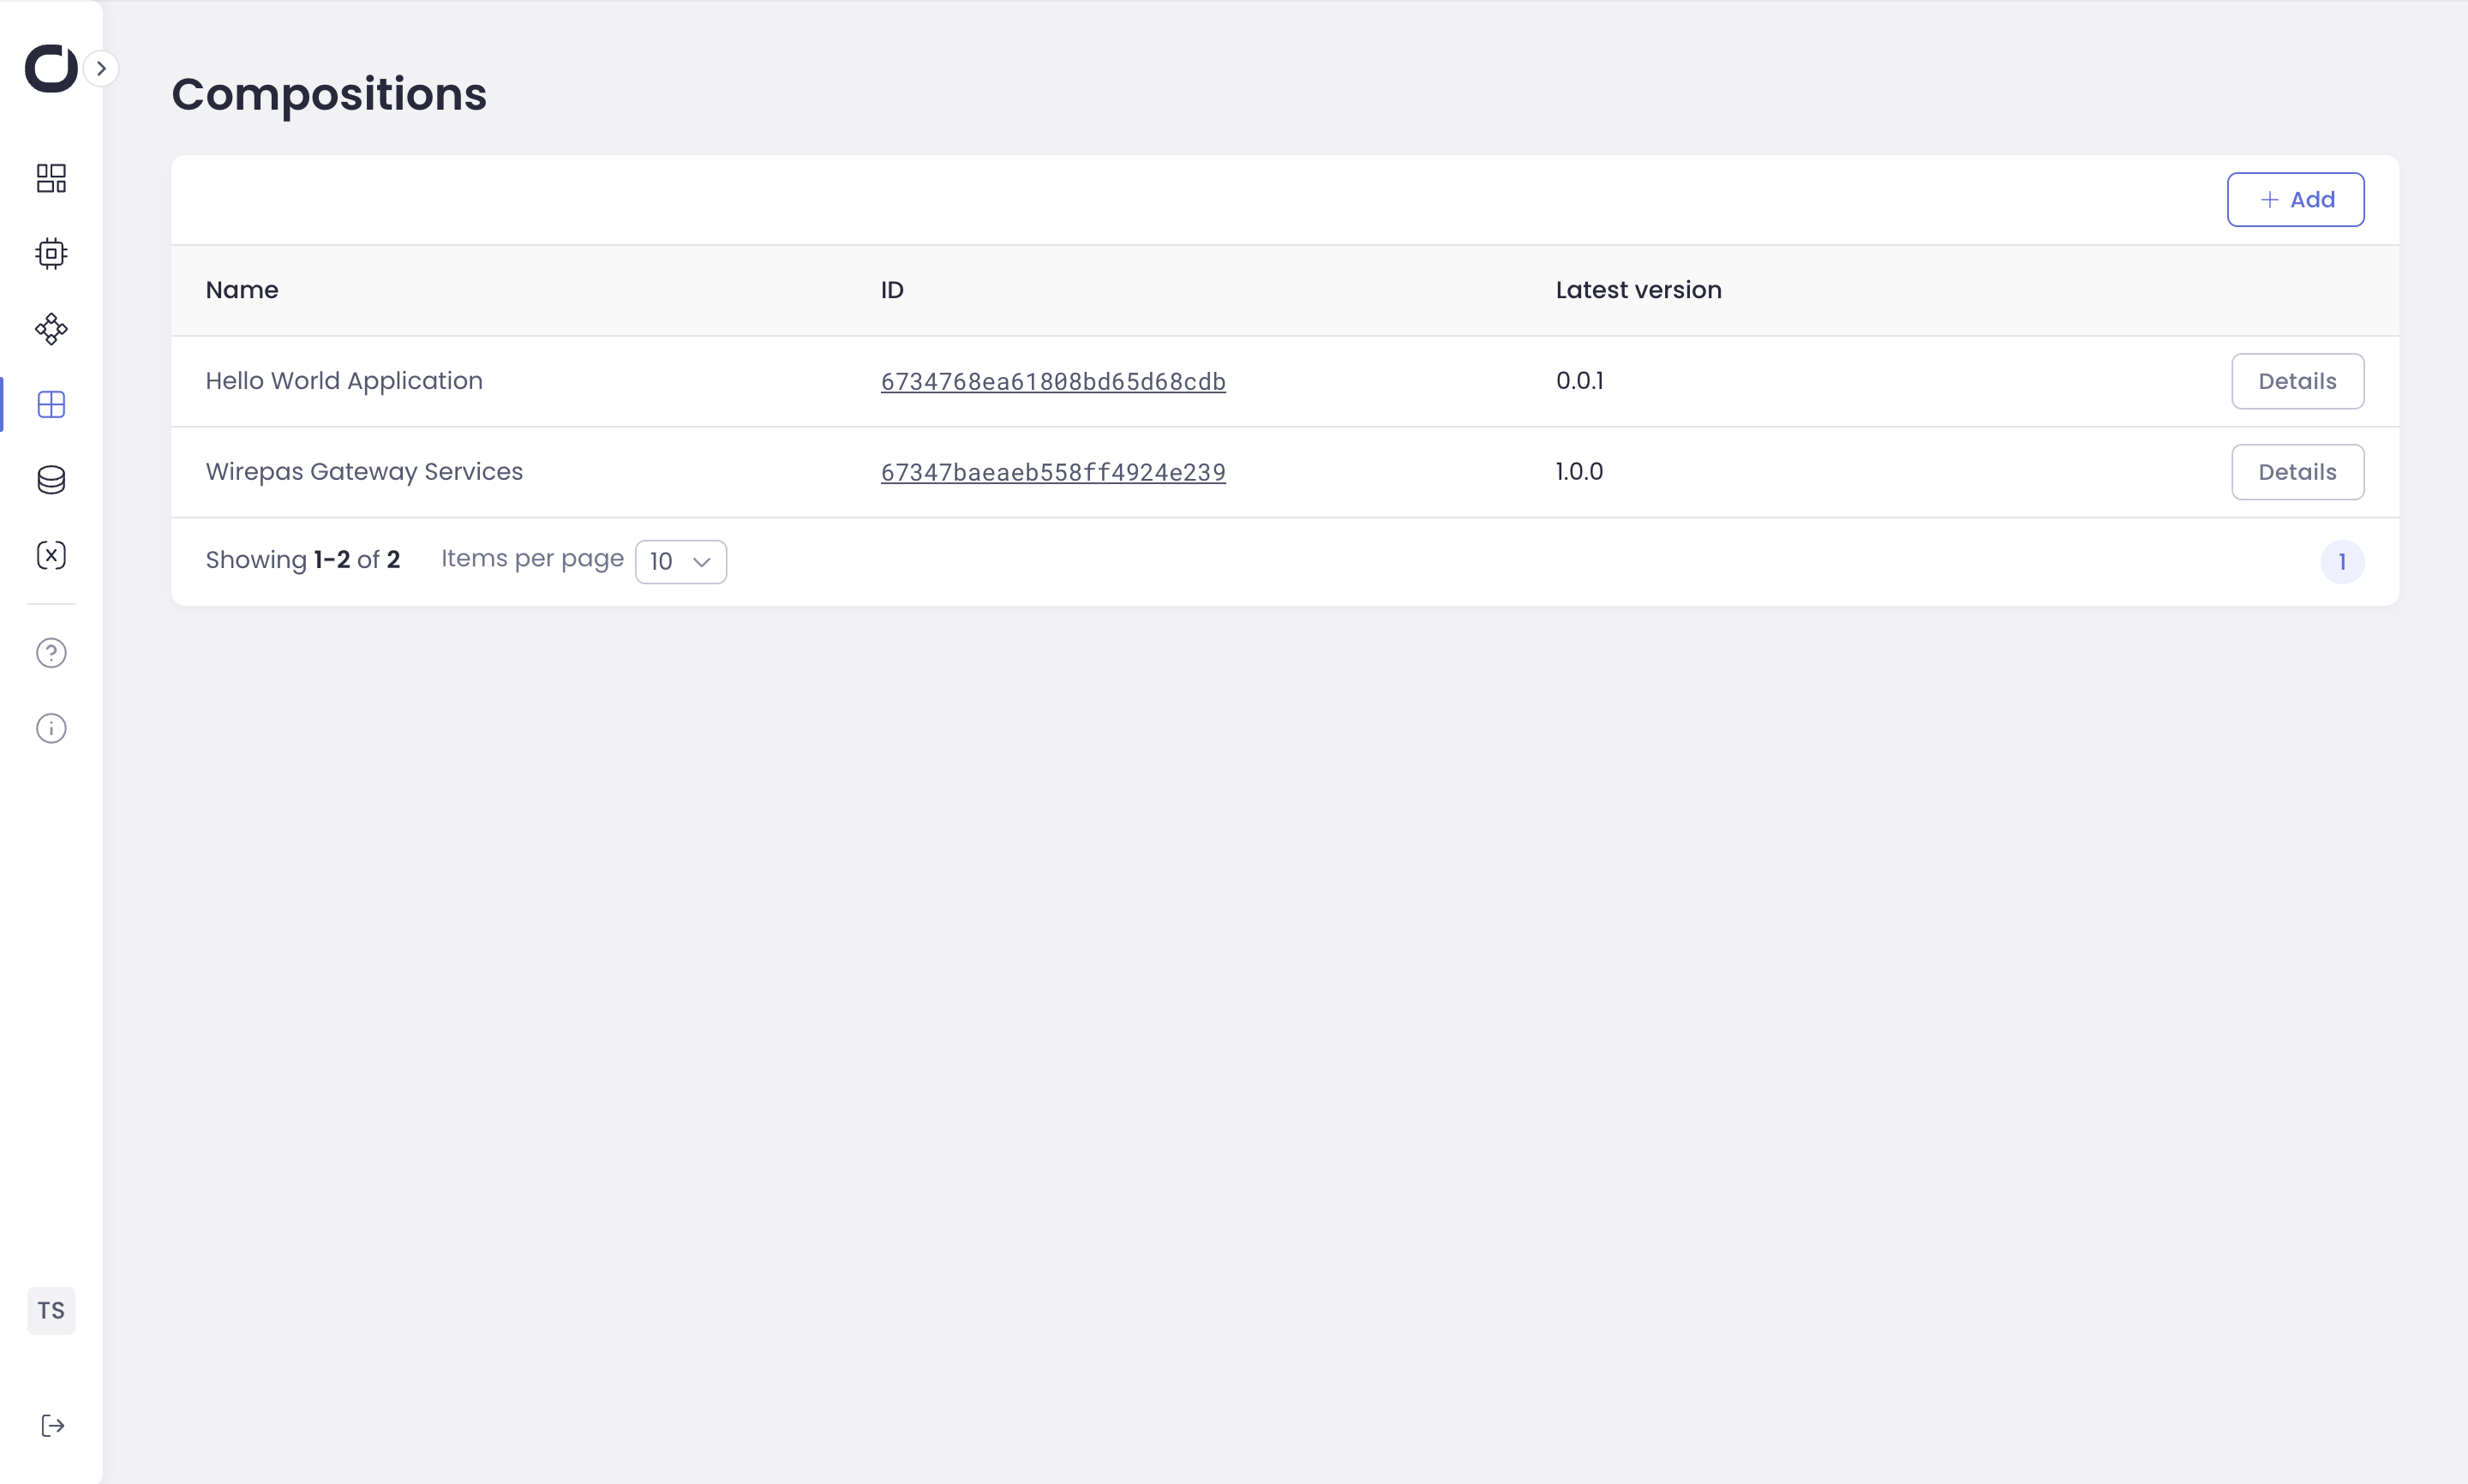Select page 1 in pagination
This screenshot has width=2468, height=1484.
[x=2341, y=561]
